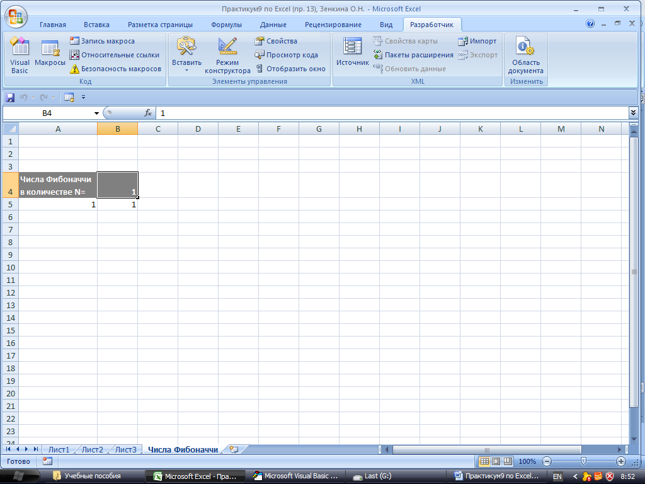Go to first sheet navigation arrow
Screen dimensions: 645x484
8,449
